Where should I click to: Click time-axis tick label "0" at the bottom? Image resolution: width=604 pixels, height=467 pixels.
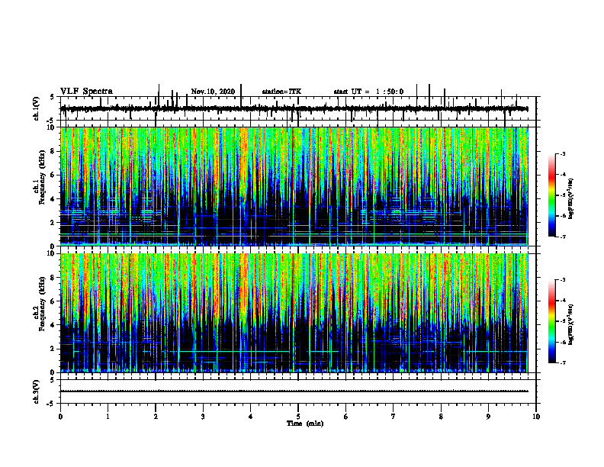coord(60,417)
